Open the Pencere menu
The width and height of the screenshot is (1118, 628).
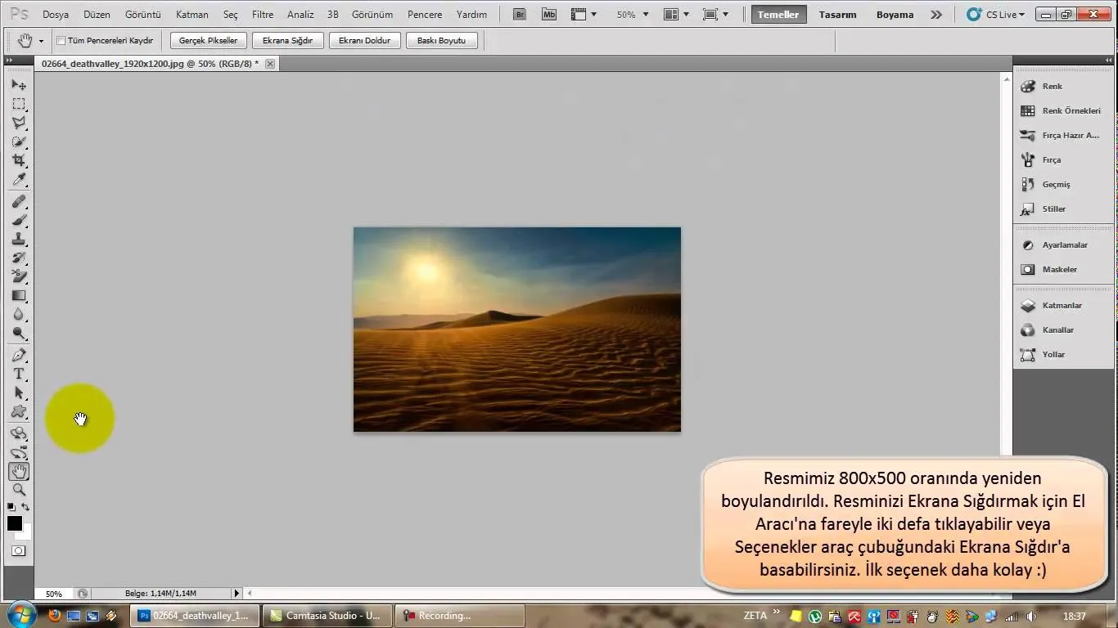[x=424, y=14]
